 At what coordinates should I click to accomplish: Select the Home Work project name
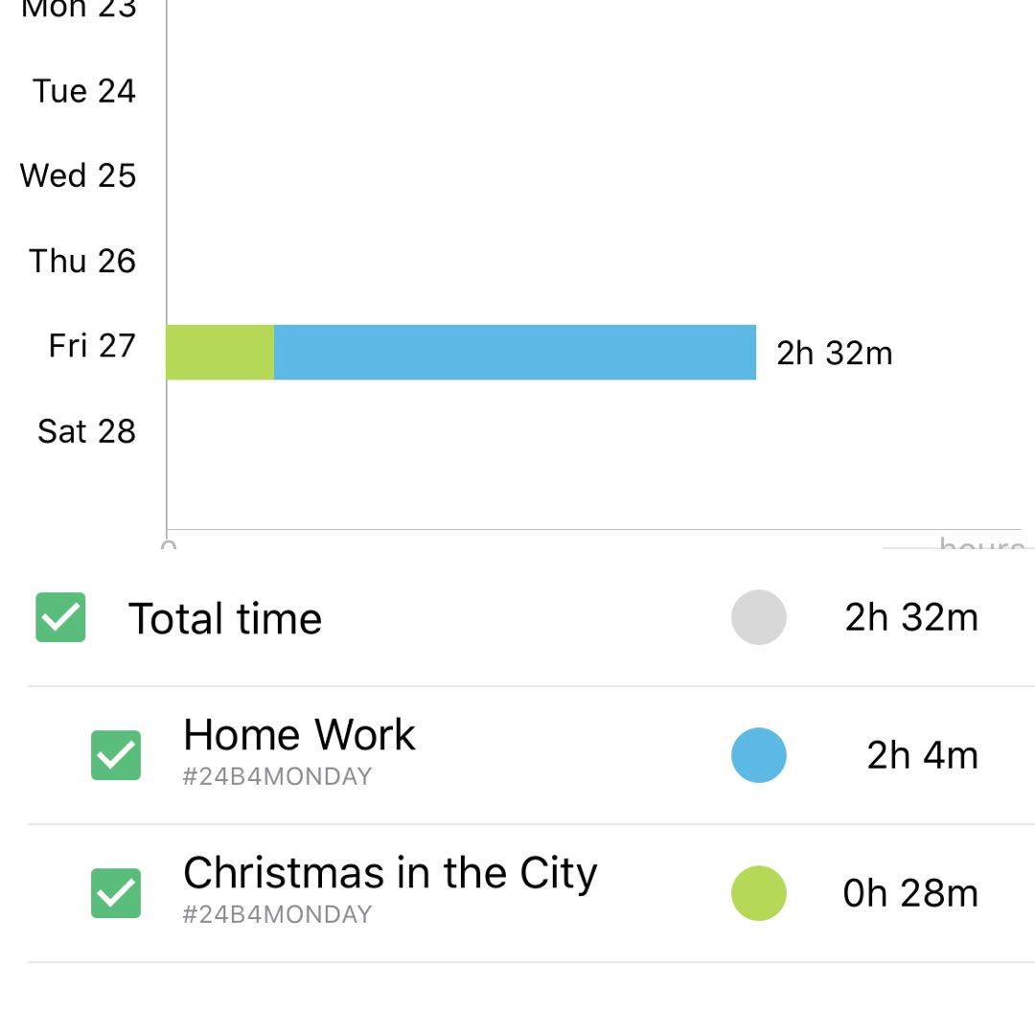coord(299,735)
